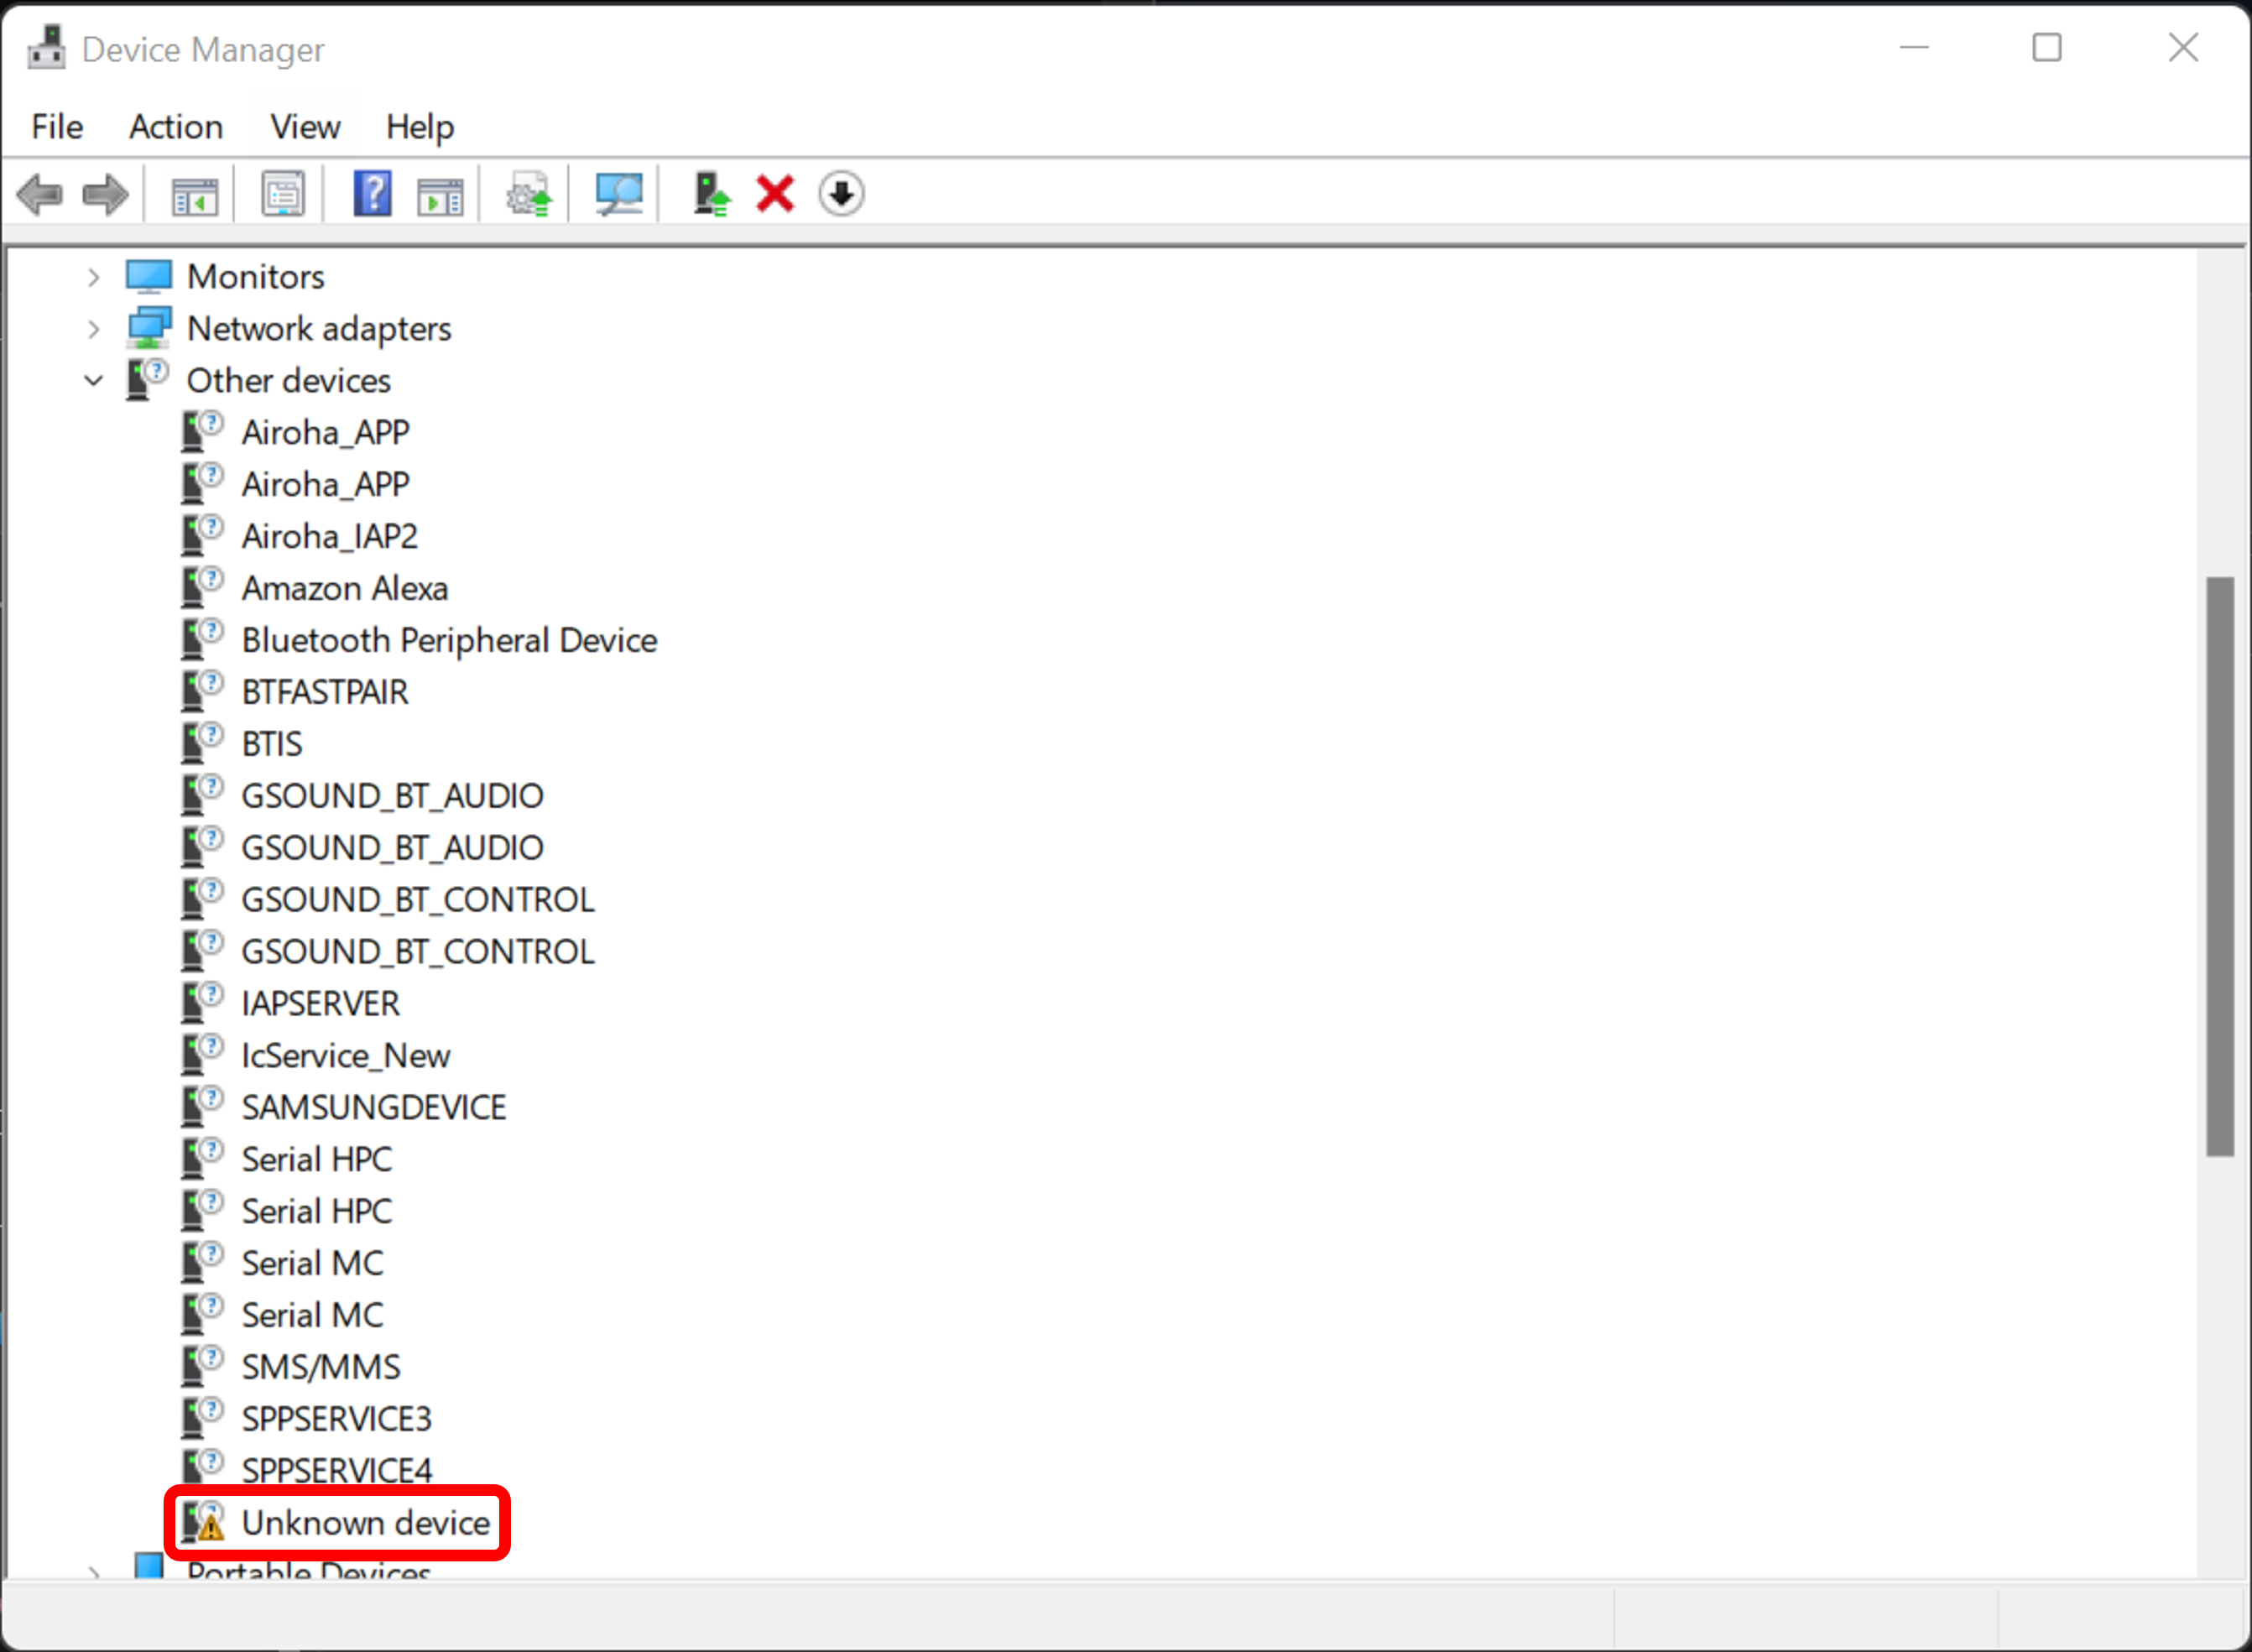Open the File menu
This screenshot has width=2252, height=1652.
[57, 127]
